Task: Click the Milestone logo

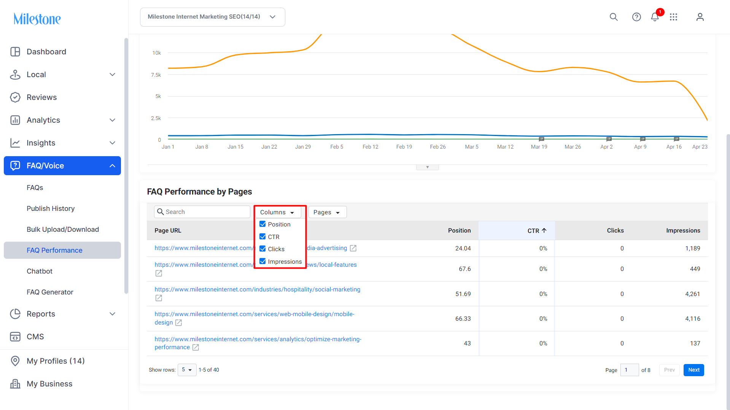Action: tap(37, 19)
